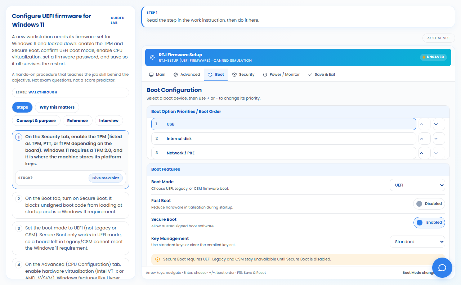This screenshot has height=285, width=461.
Task: Click the Actual Size button
Action: click(x=439, y=38)
